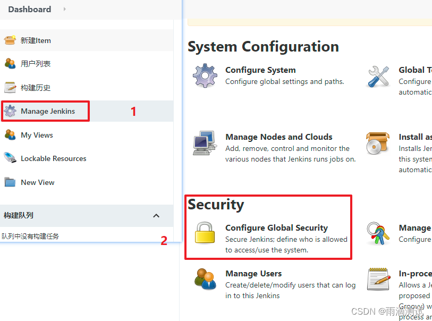Click the 新建Item box icon
Image resolution: width=432 pixels, height=321 pixels.
(x=10, y=40)
